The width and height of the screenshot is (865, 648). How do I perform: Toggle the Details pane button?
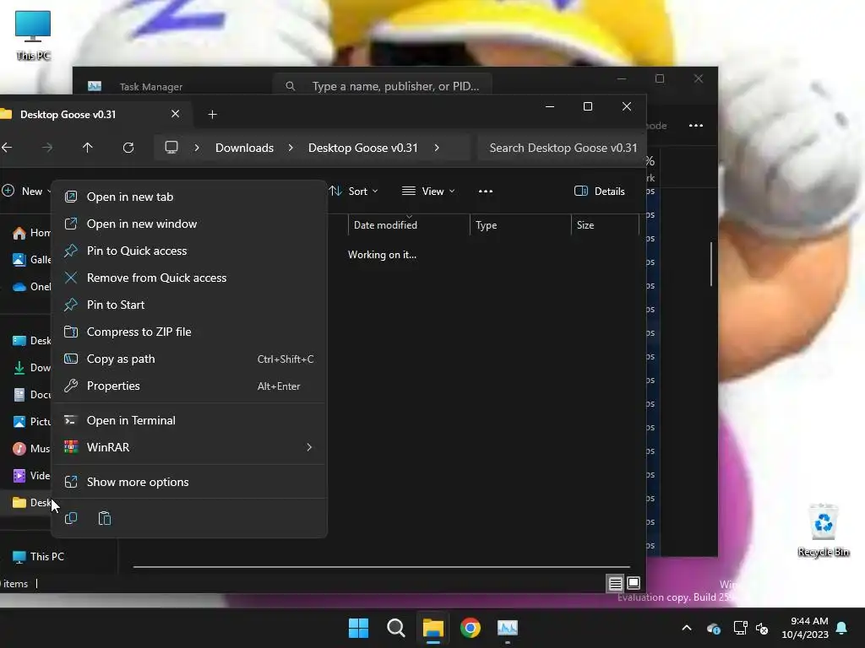(600, 192)
